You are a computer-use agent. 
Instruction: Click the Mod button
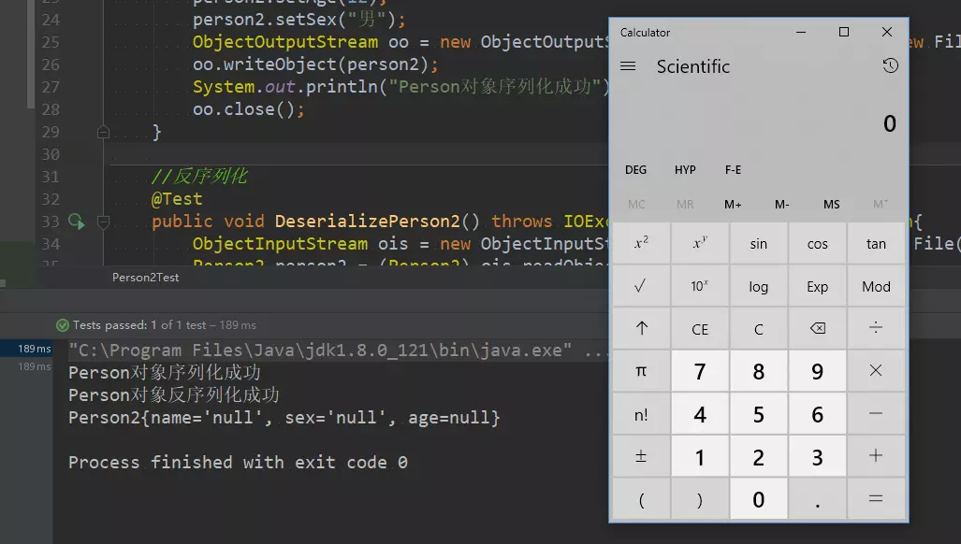point(876,286)
